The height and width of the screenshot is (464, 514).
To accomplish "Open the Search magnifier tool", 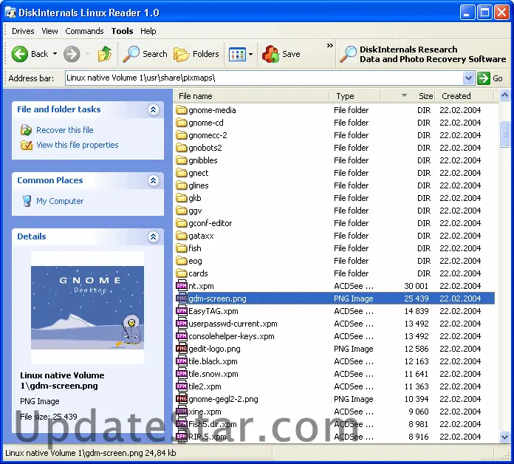I will (x=131, y=54).
